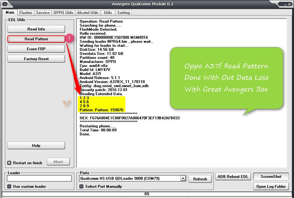Switch to the Flasher tab
The image size is (294, 198).
(x=26, y=13)
